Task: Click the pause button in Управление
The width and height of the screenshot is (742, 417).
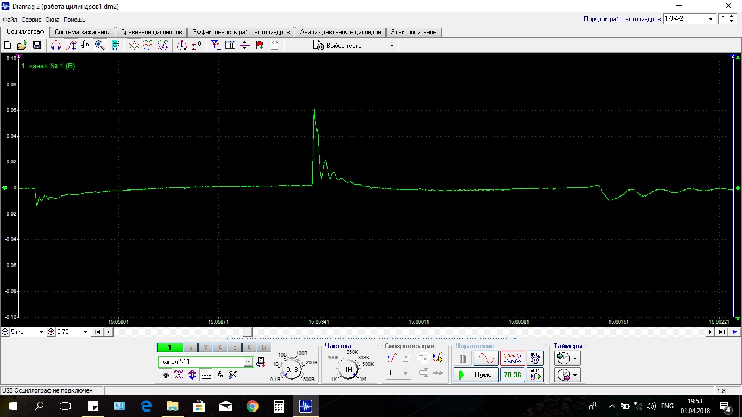Action: click(462, 359)
